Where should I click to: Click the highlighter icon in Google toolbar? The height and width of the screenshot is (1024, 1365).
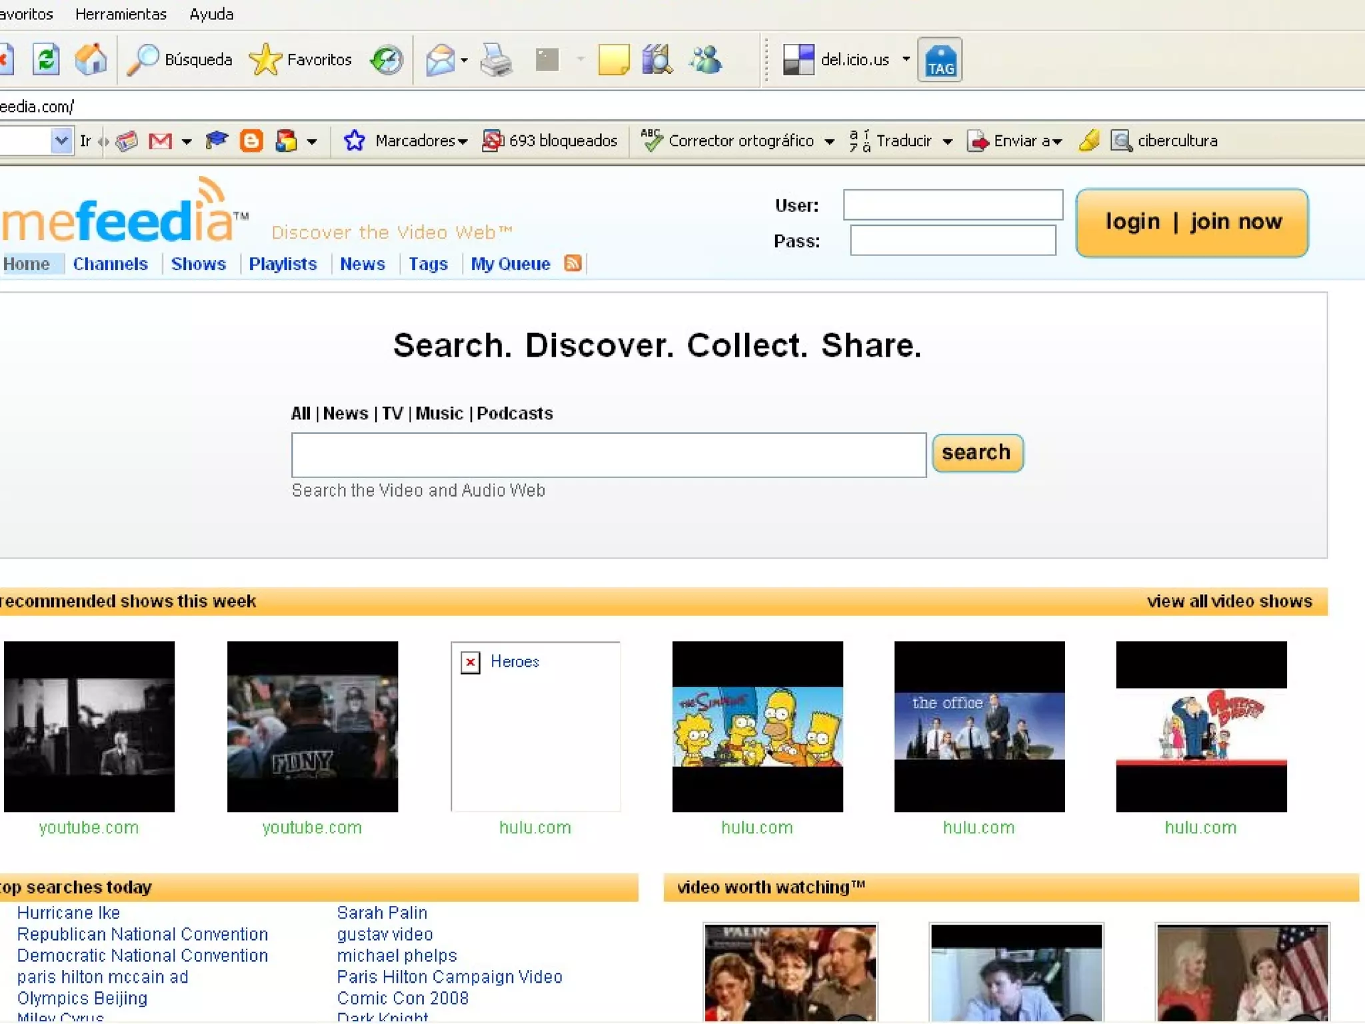(x=1089, y=141)
